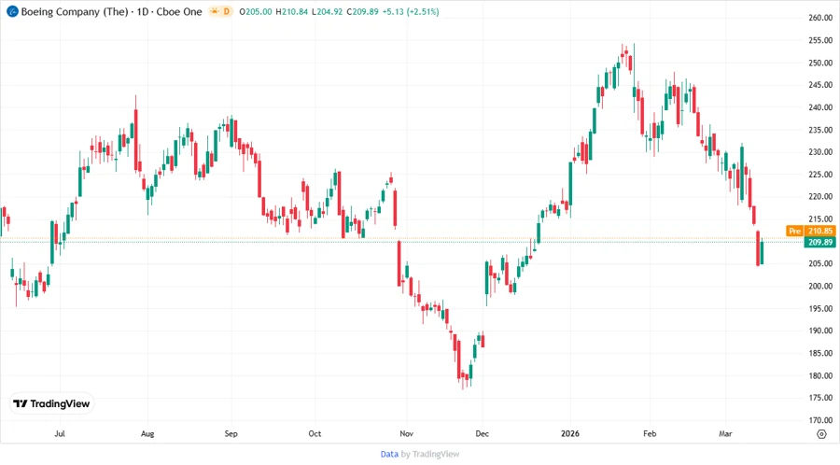Click the 170.00 price axis label

tap(820, 420)
